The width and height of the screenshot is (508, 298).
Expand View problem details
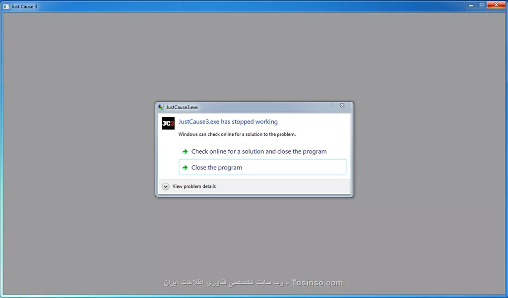pyautogui.click(x=189, y=186)
